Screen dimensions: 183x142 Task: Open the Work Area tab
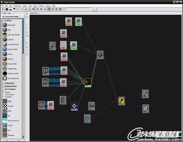click(34, 13)
